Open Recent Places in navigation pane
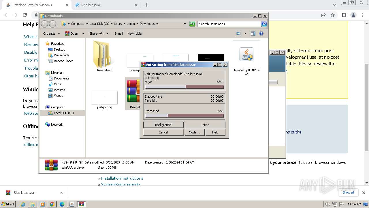 click(x=63, y=61)
